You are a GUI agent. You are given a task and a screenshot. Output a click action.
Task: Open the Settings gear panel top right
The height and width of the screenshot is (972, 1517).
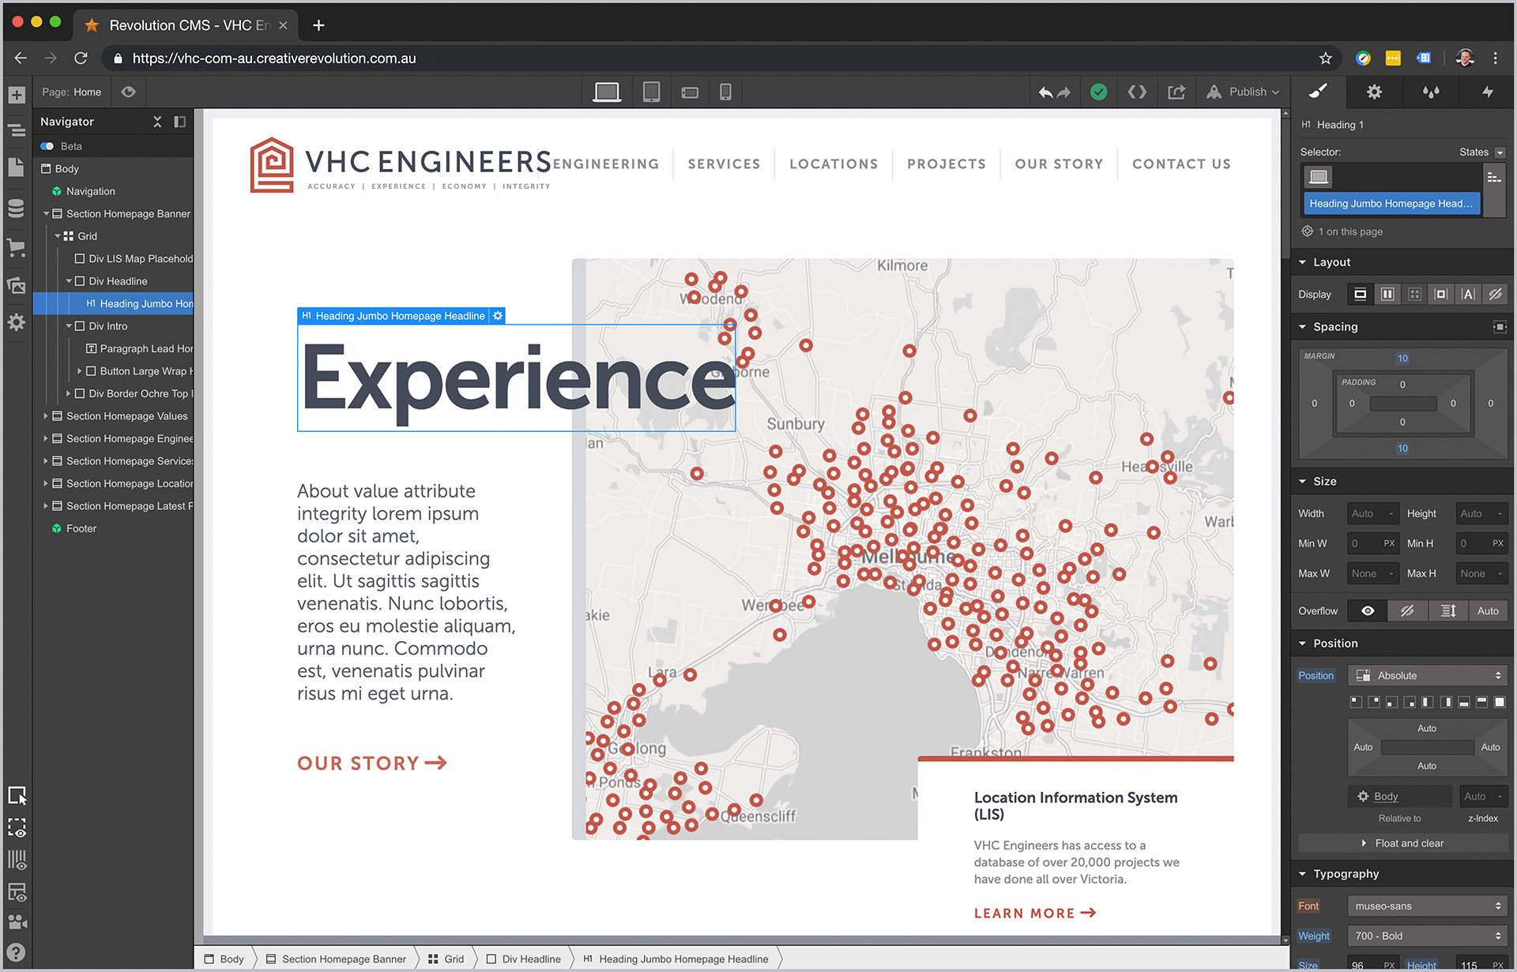tap(1374, 92)
